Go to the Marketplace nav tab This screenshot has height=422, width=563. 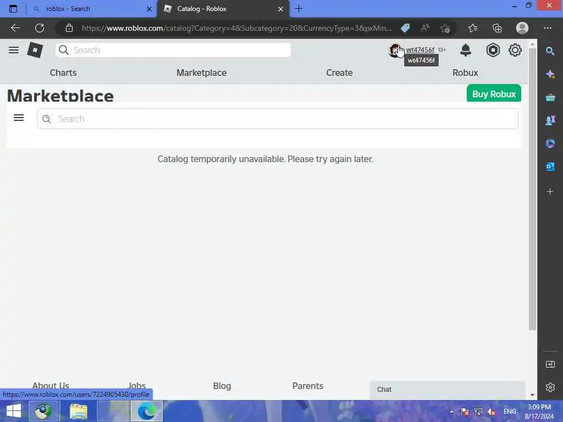(x=201, y=73)
